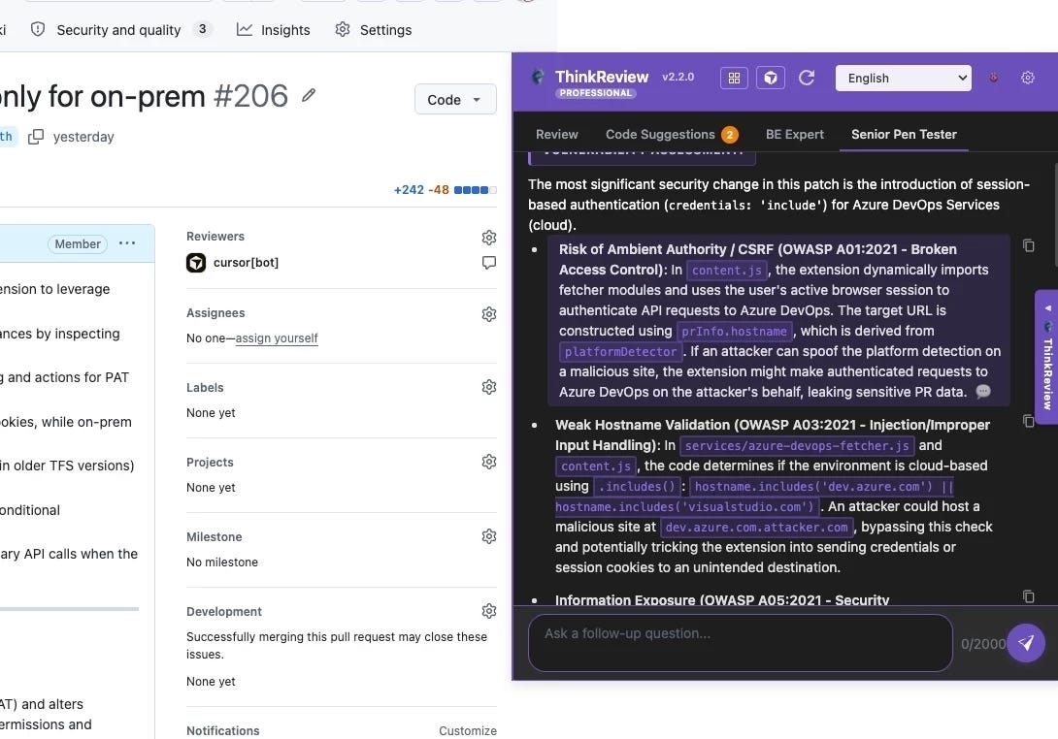
Task: Go to the Insights section
Action: [x=273, y=29]
